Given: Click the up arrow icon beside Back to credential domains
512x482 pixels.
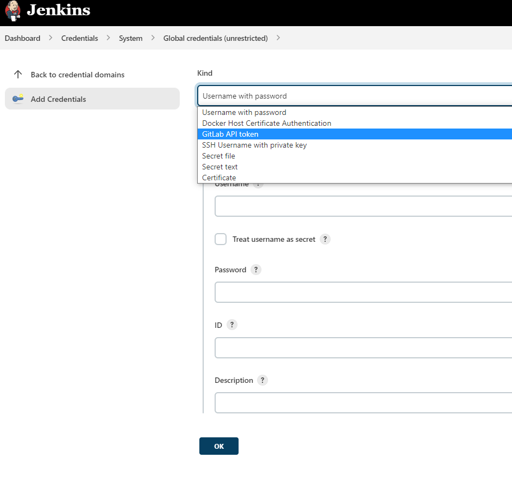Looking at the screenshot, I should (x=18, y=75).
